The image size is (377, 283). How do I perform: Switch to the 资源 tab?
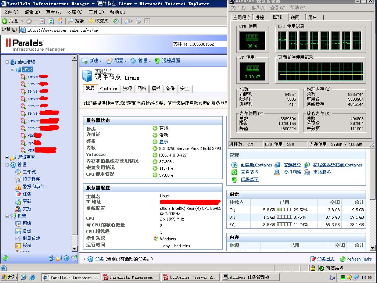127,89
